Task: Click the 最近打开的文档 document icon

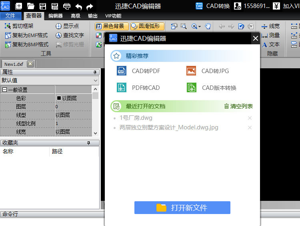Action: [116, 106]
